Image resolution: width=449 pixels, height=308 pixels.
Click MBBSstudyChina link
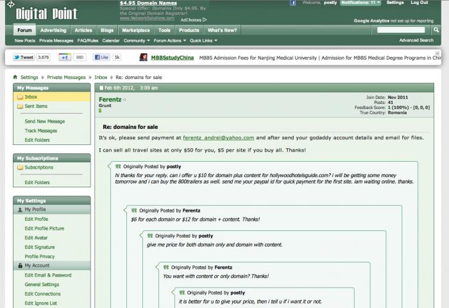click(x=173, y=58)
